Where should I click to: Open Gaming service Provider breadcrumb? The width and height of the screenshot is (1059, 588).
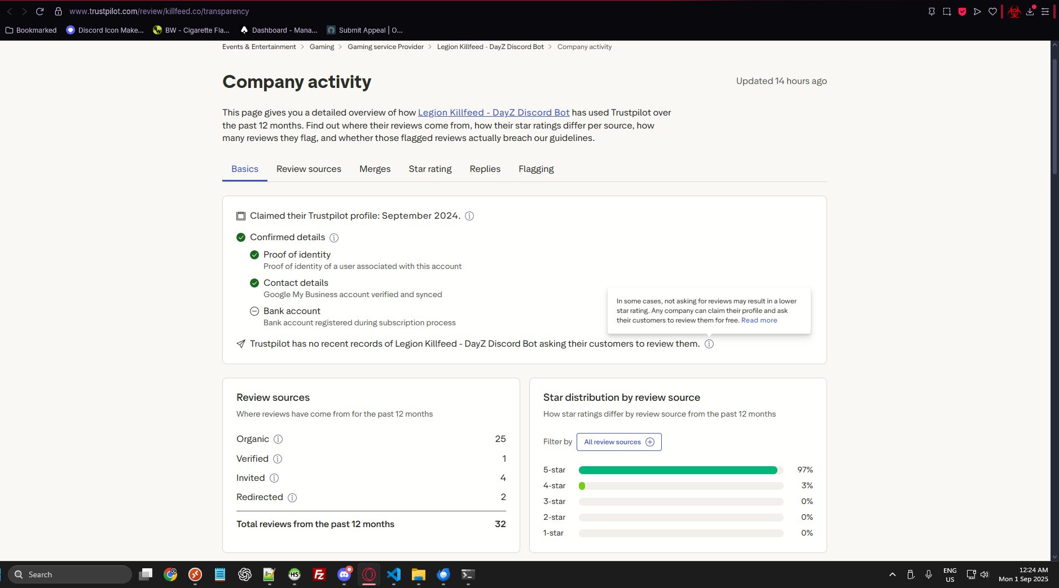[385, 47]
